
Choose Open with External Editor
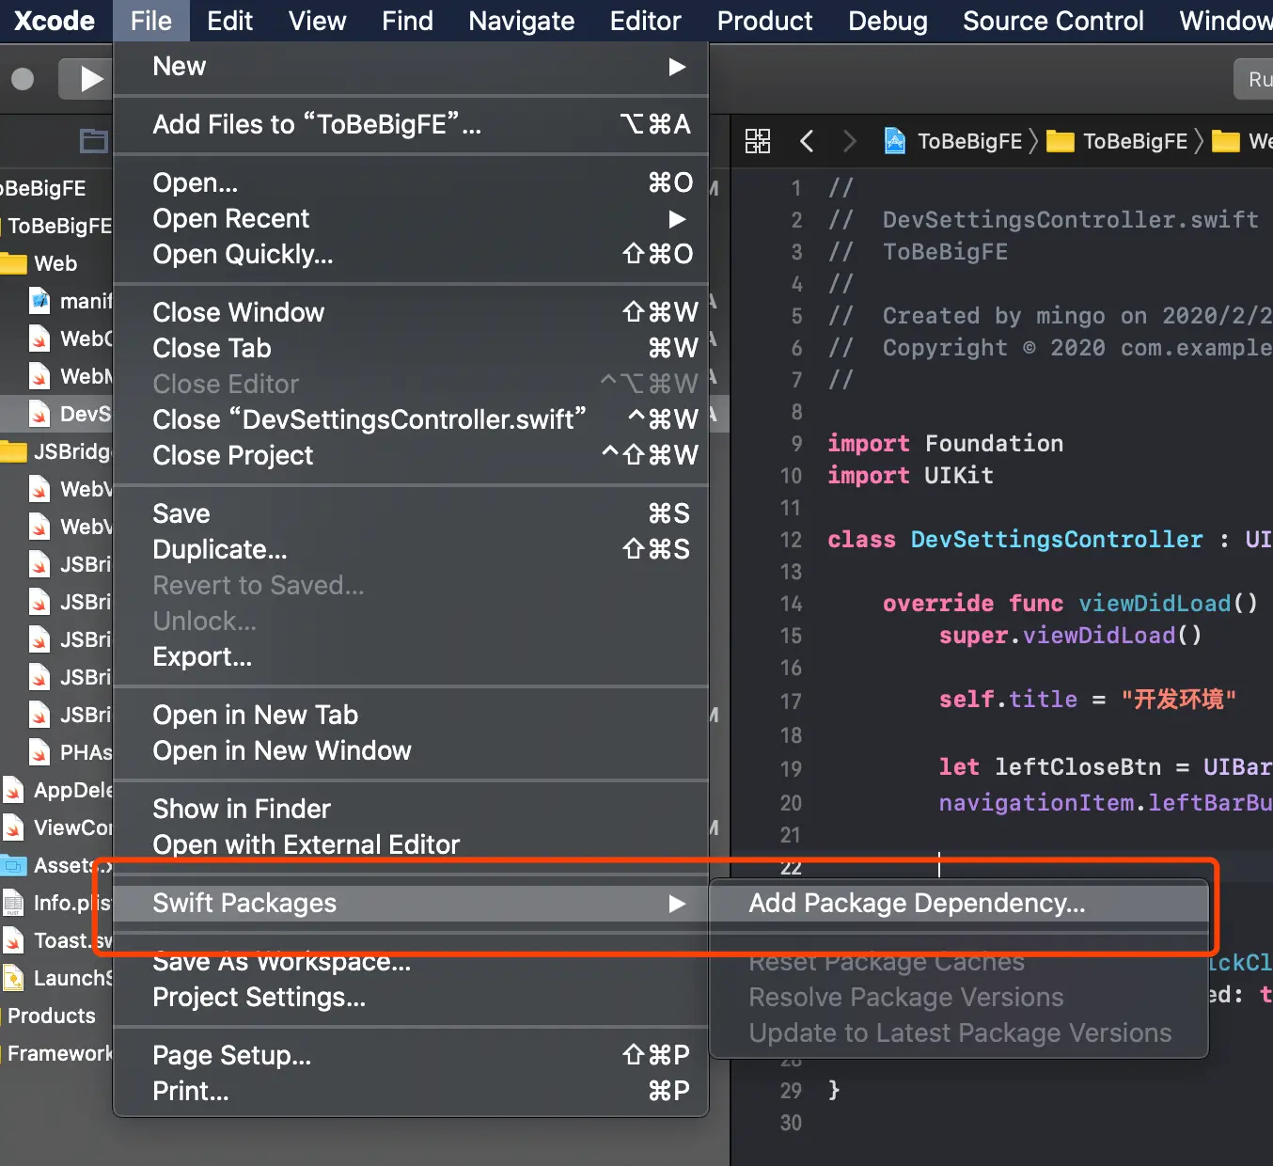tap(411, 845)
